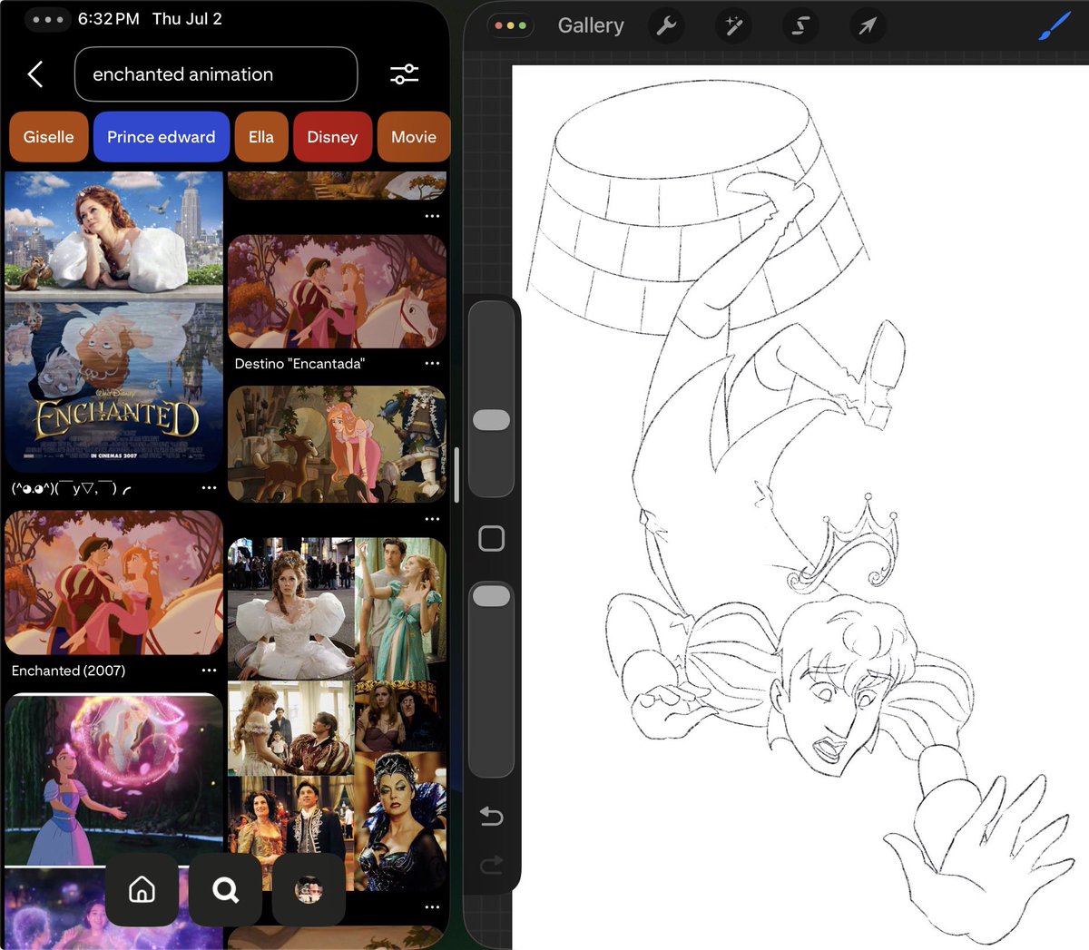Select the Procreate Transform arrow tool
The image size is (1089, 950).
pyautogui.click(x=868, y=26)
